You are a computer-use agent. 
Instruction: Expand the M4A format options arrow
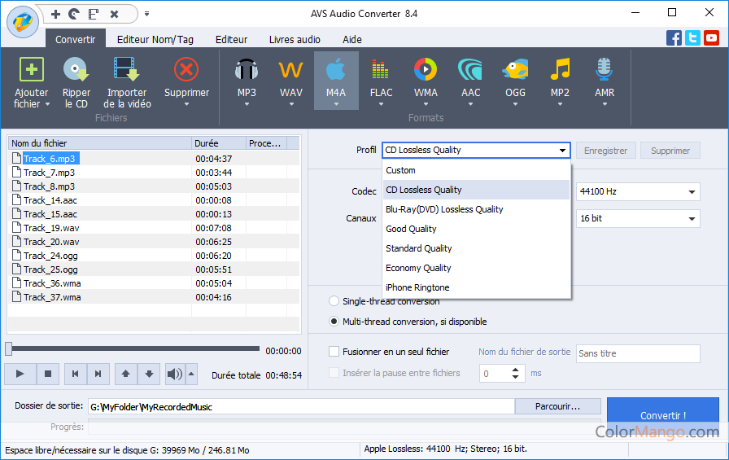click(336, 104)
